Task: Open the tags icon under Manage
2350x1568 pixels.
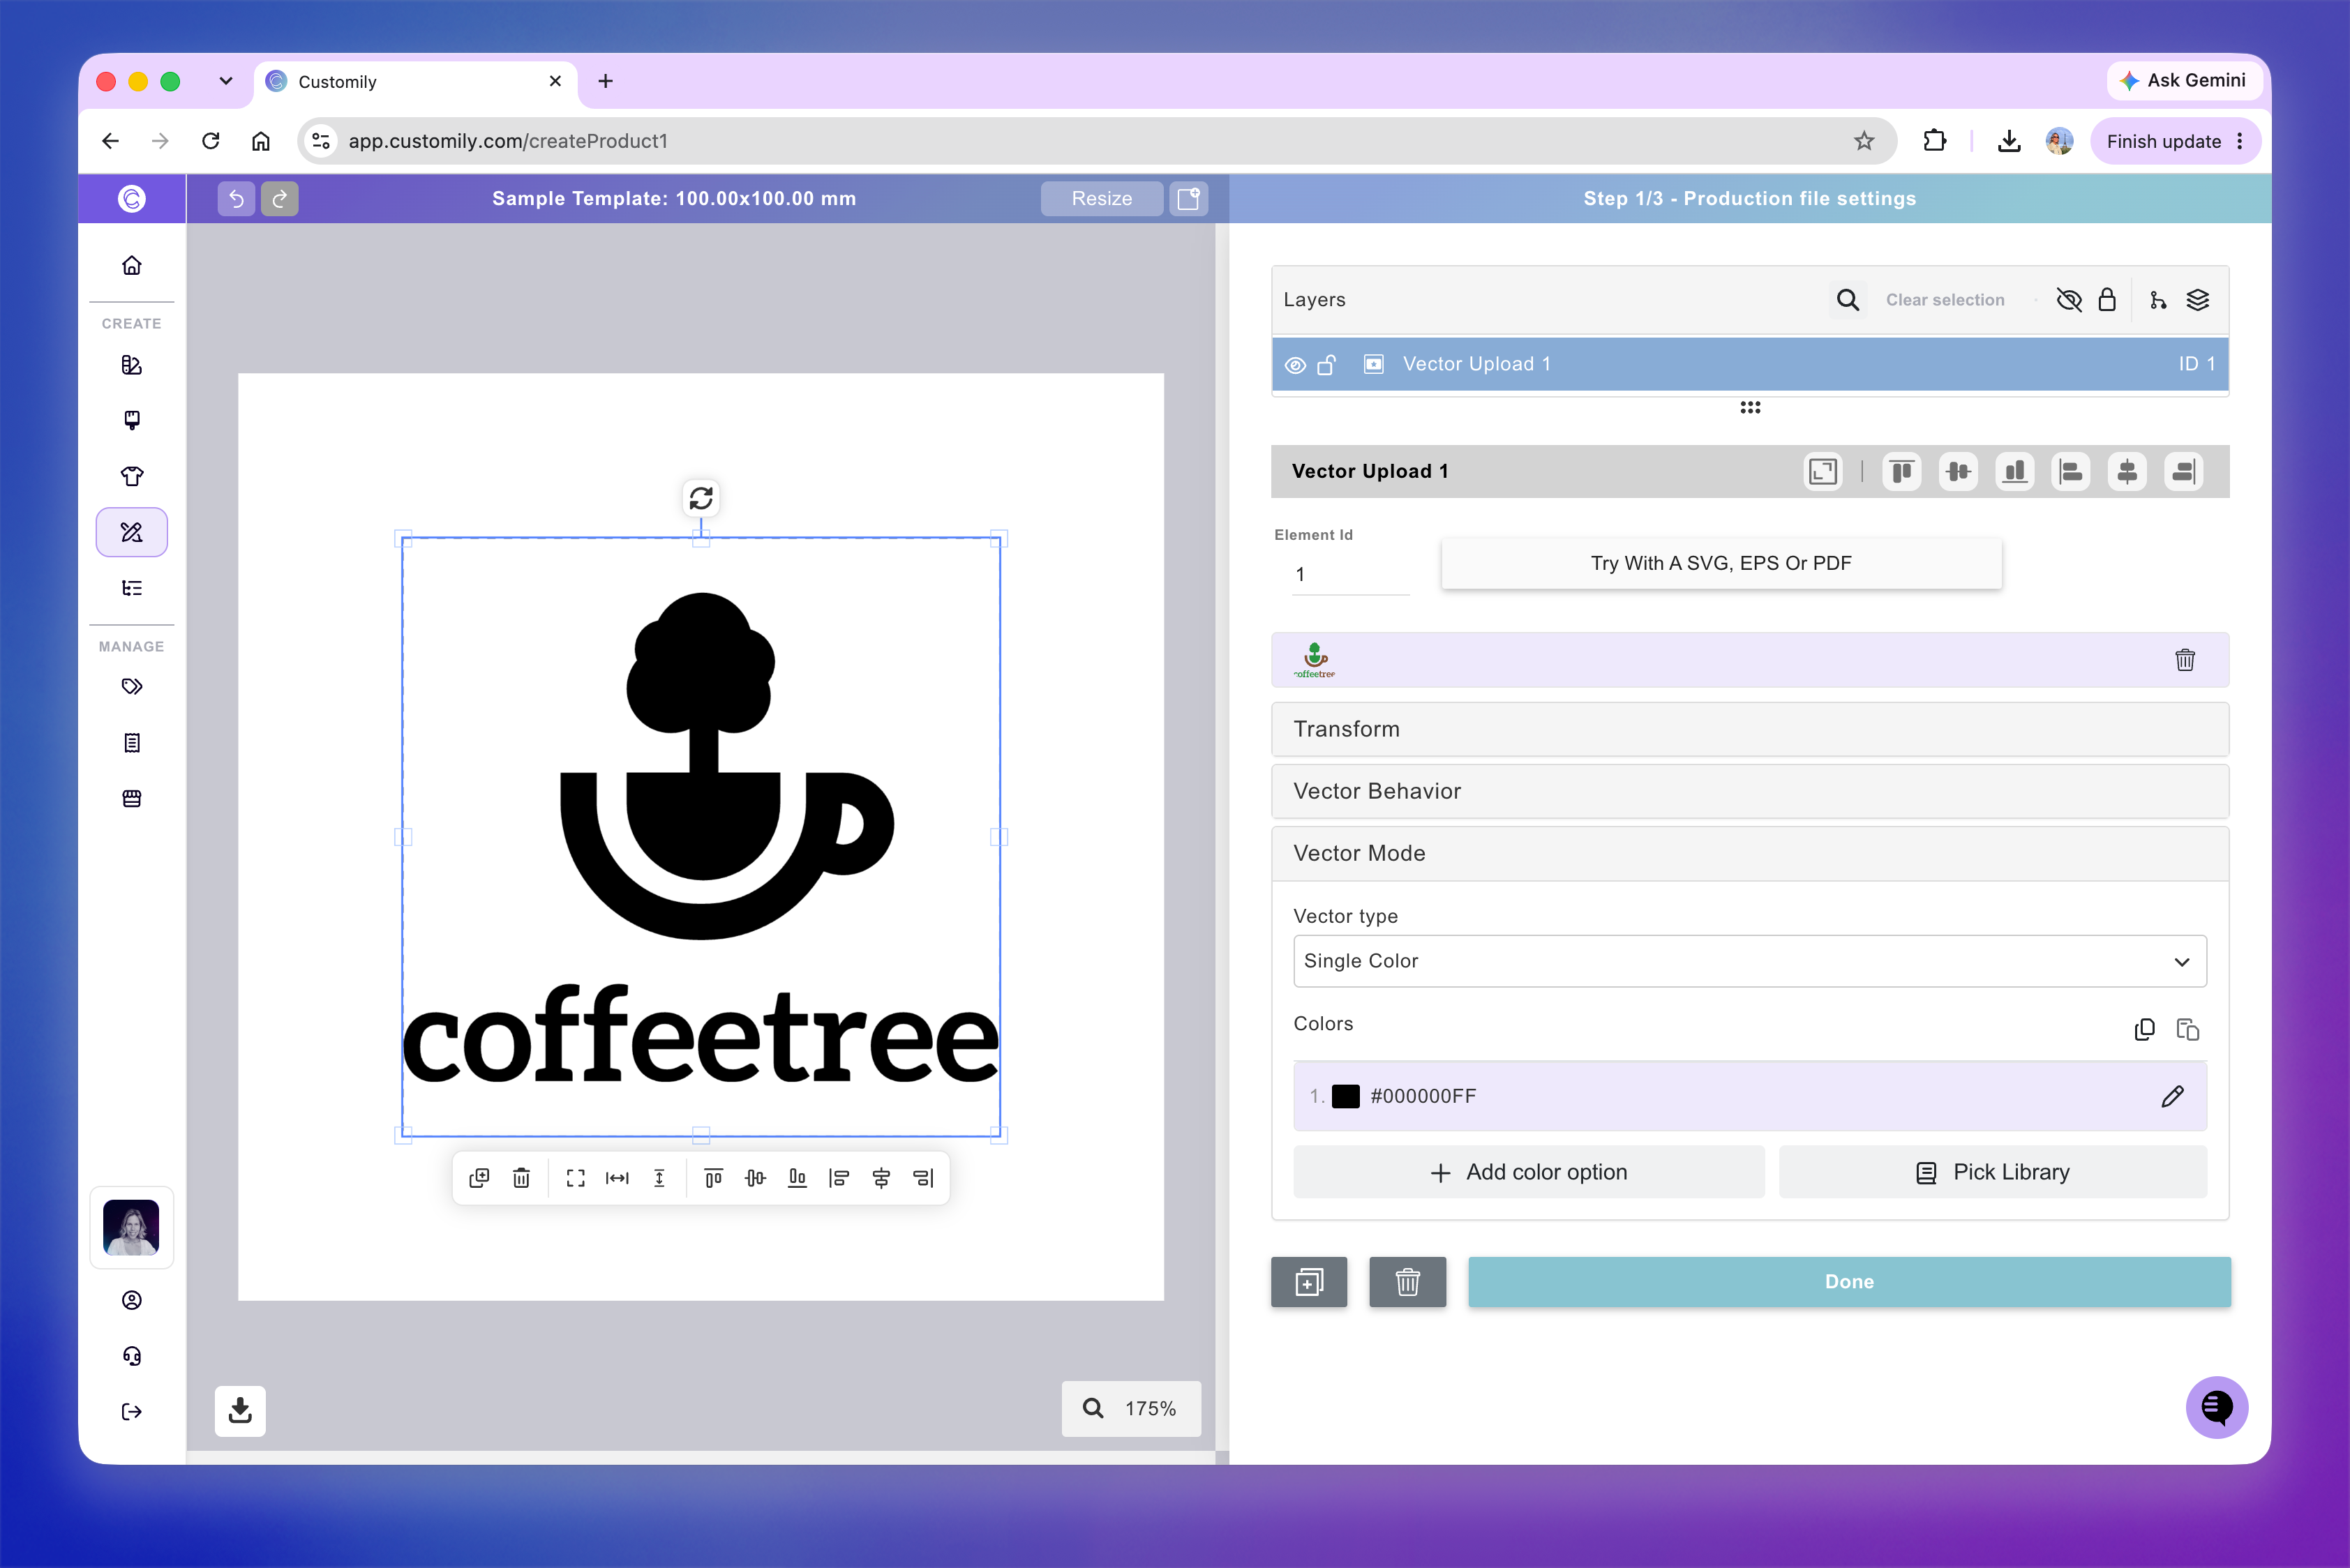Action: click(132, 687)
